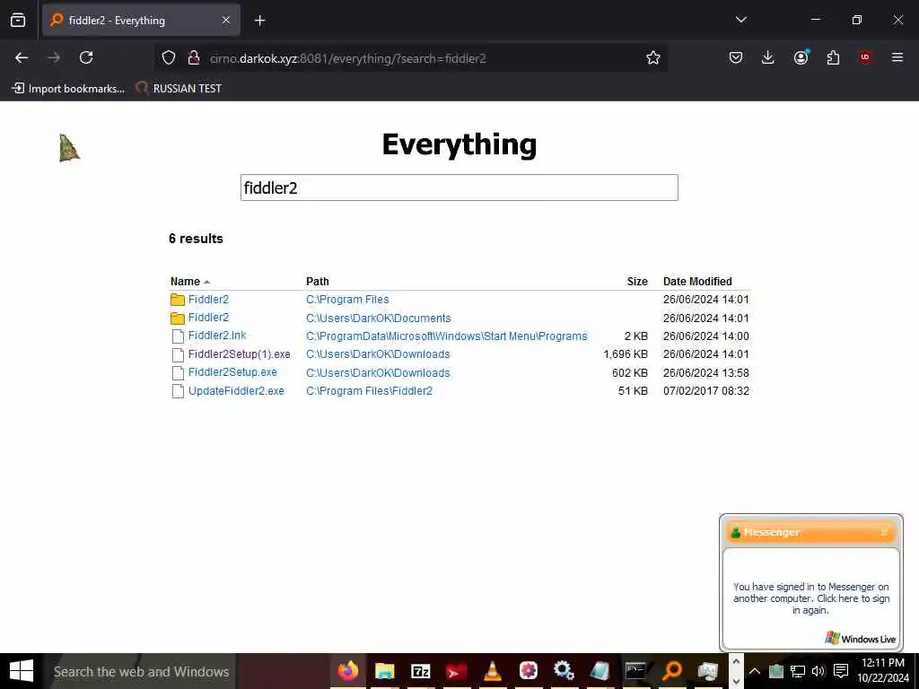
Task: Open the Firefox View icon
Action: pos(18,21)
